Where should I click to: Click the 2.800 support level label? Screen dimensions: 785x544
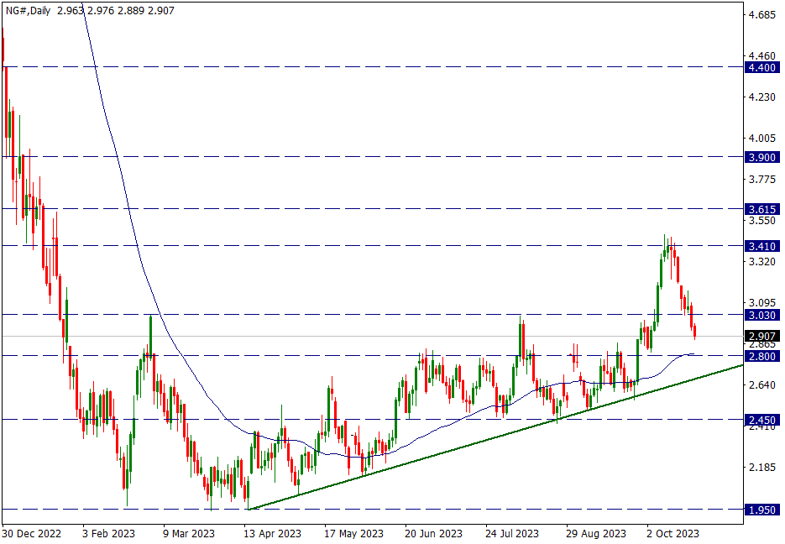(x=762, y=356)
